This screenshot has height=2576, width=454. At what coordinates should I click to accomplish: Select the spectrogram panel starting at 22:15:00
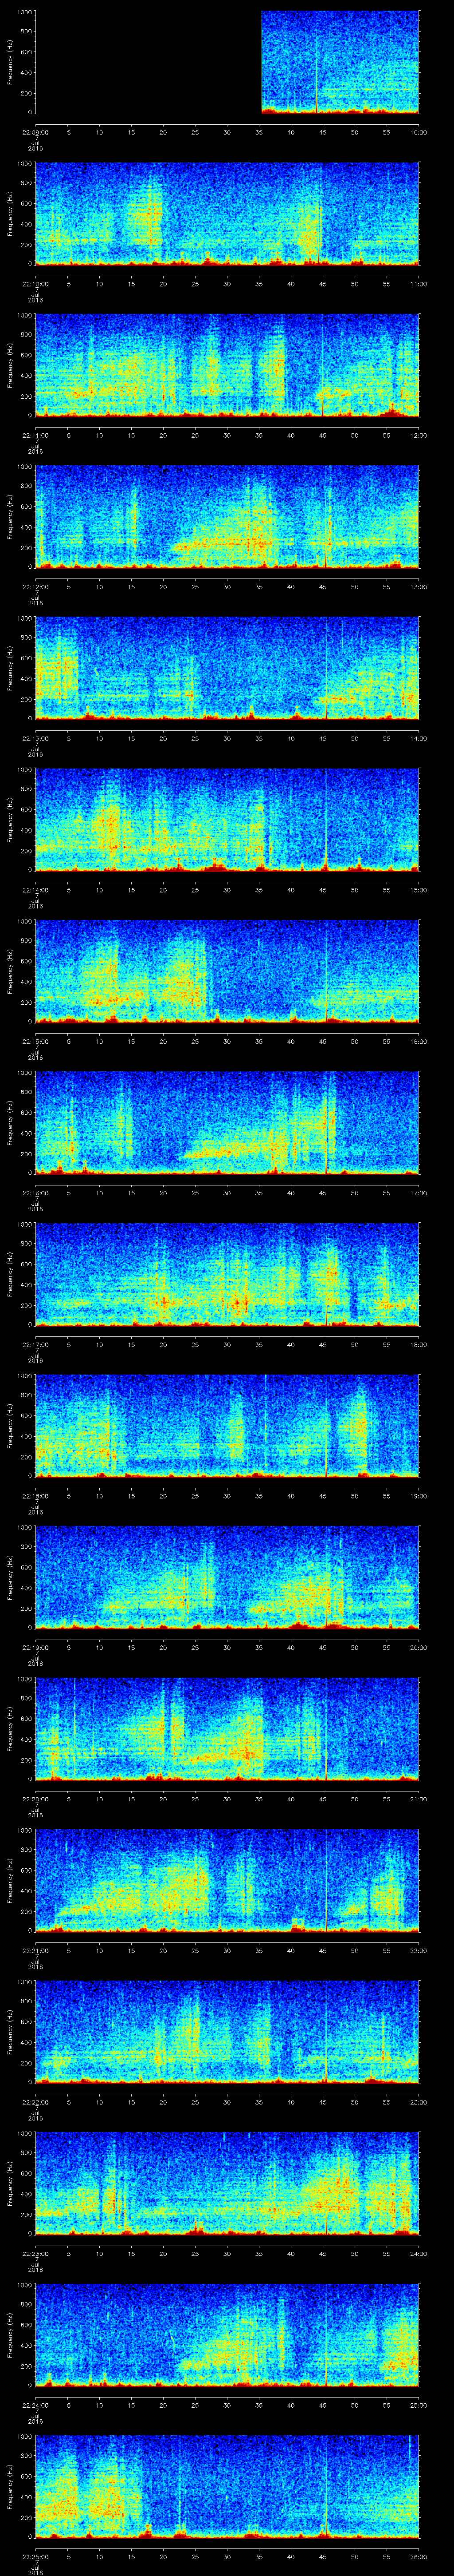coord(227,971)
